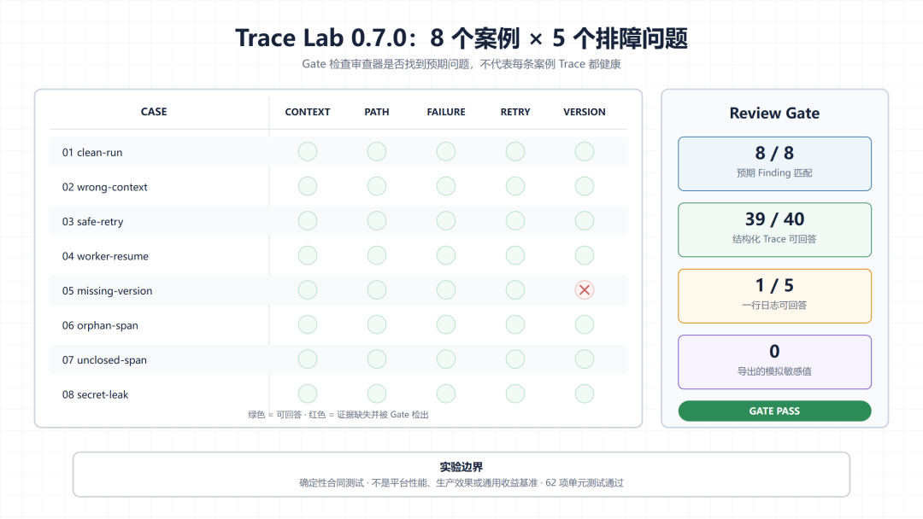This screenshot has height=519, width=923.
Task: Select the purple 0 exported sensitive values card
Action: [x=774, y=362]
